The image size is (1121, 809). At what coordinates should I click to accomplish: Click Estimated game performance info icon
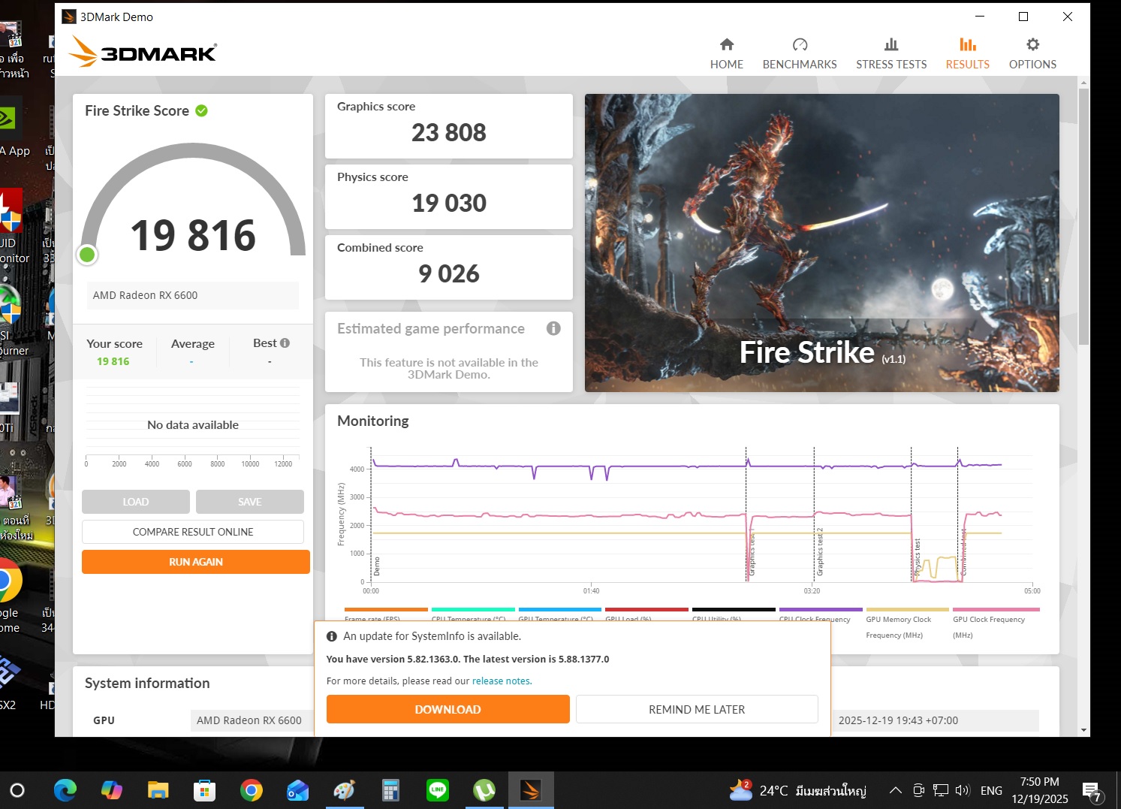[553, 328]
